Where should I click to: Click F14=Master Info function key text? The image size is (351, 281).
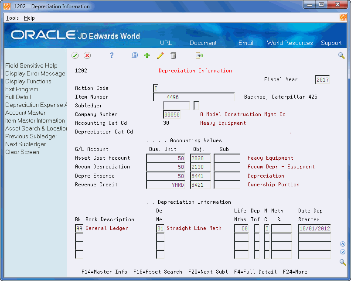[104, 272]
